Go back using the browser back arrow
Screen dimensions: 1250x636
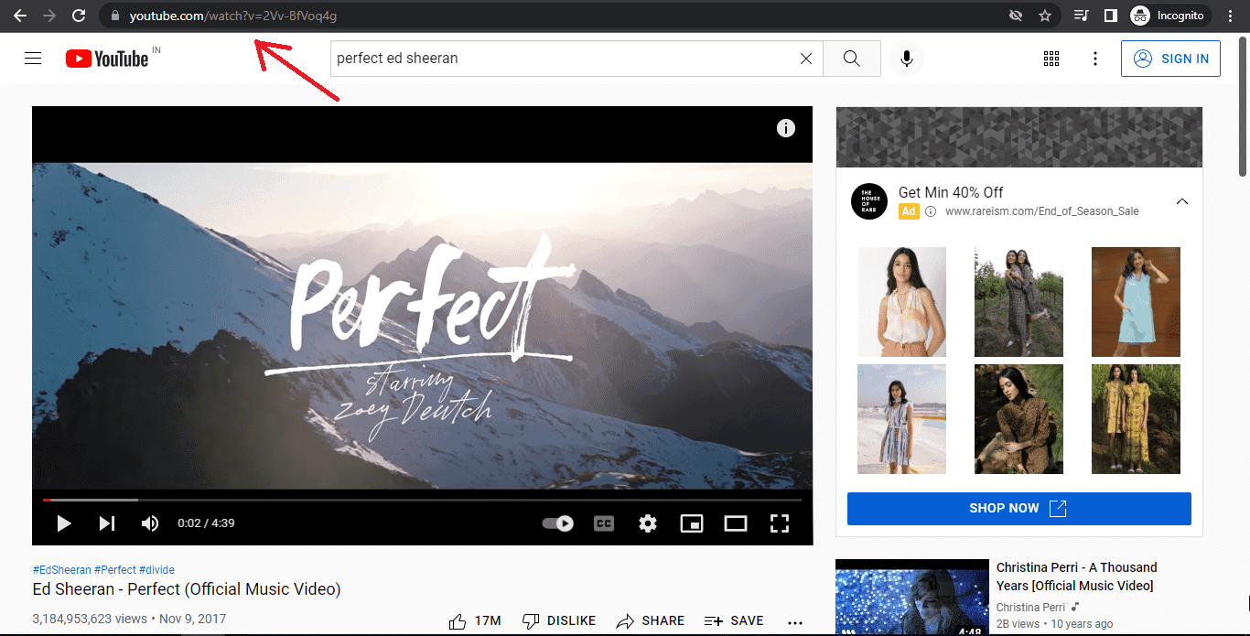(x=20, y=16)
